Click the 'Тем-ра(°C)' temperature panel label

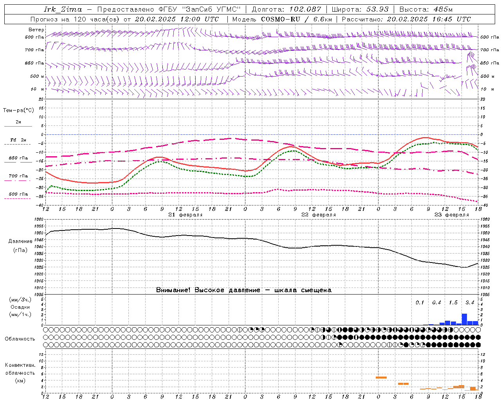click(18, 110)
